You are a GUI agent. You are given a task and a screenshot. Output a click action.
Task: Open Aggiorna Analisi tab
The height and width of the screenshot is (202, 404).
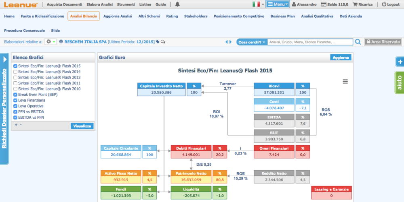tap(118, 16)
